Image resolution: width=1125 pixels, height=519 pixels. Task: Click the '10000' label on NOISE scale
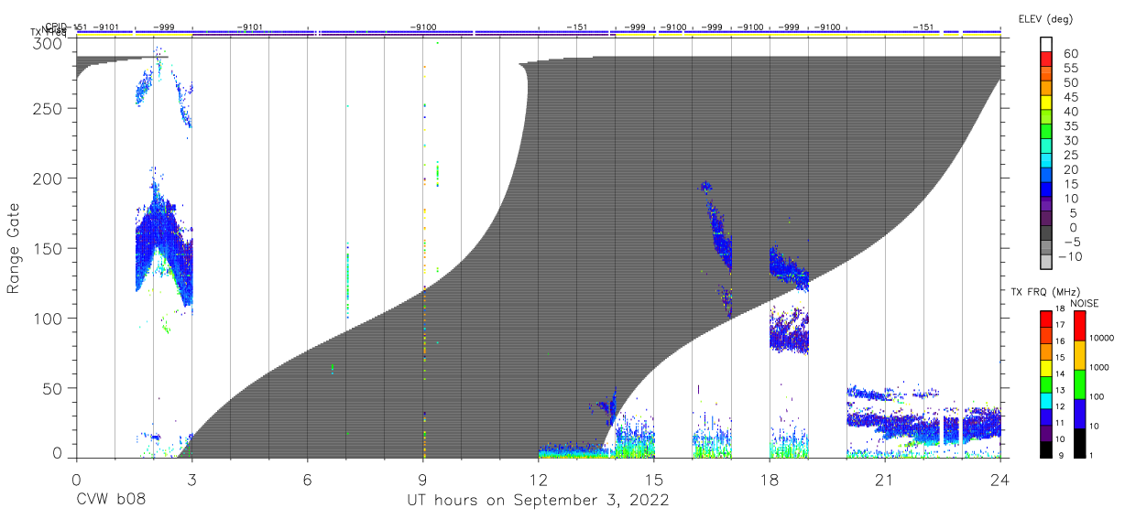[x=1102, y=339]
